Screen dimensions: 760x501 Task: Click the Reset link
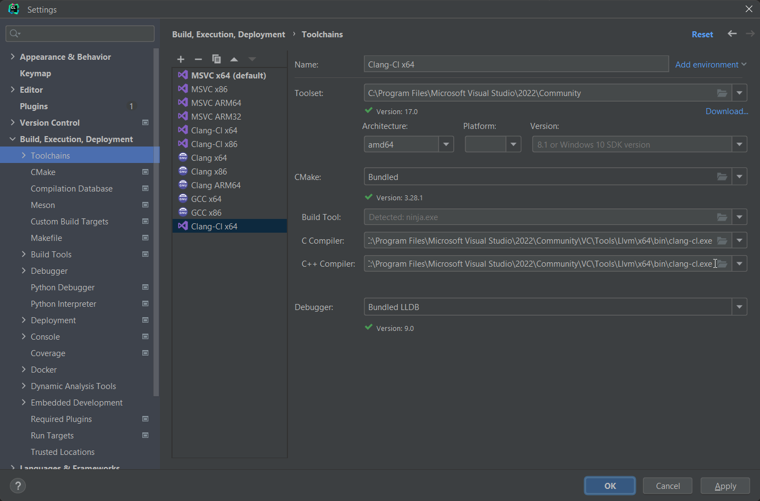[x=702, y=34]
